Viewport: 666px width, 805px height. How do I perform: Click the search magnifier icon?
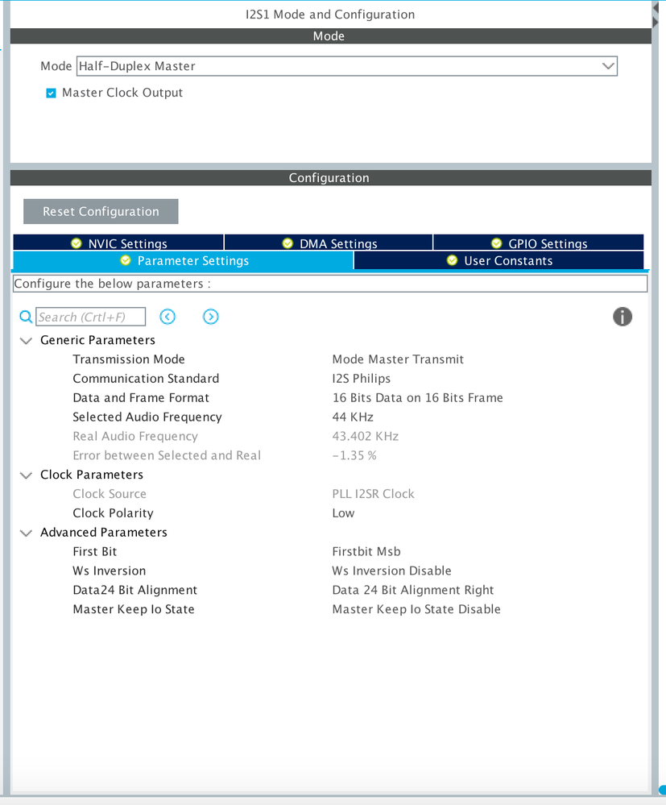[x=26, y=317]
